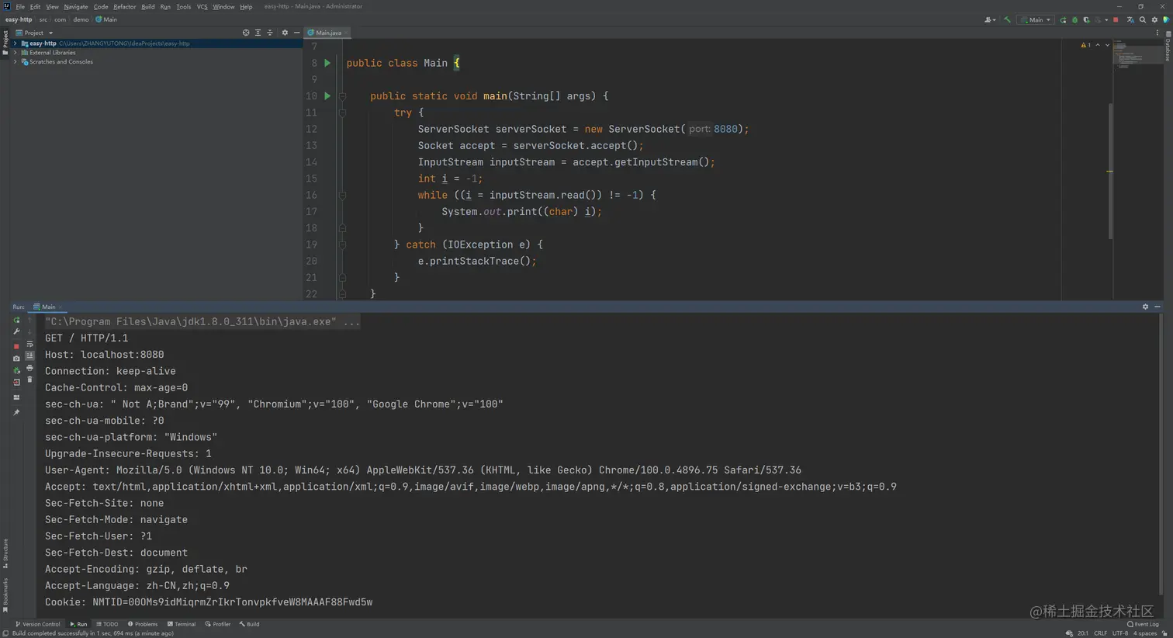This screenshot has width=1173, height=638.
Task: Open the Database side panel tab
Action: point(1168,48)
